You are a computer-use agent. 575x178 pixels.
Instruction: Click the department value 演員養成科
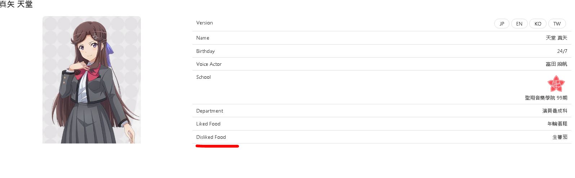554,111
